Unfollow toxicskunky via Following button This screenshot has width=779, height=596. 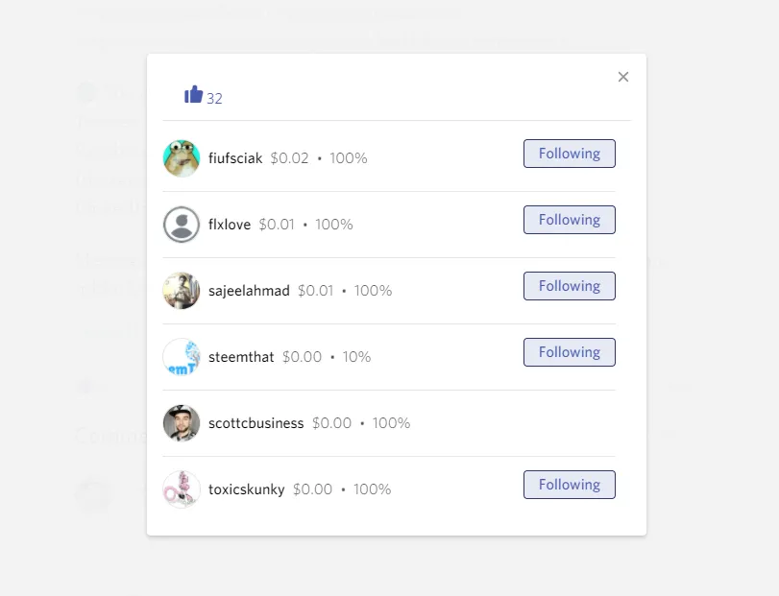tap(570, 485)
